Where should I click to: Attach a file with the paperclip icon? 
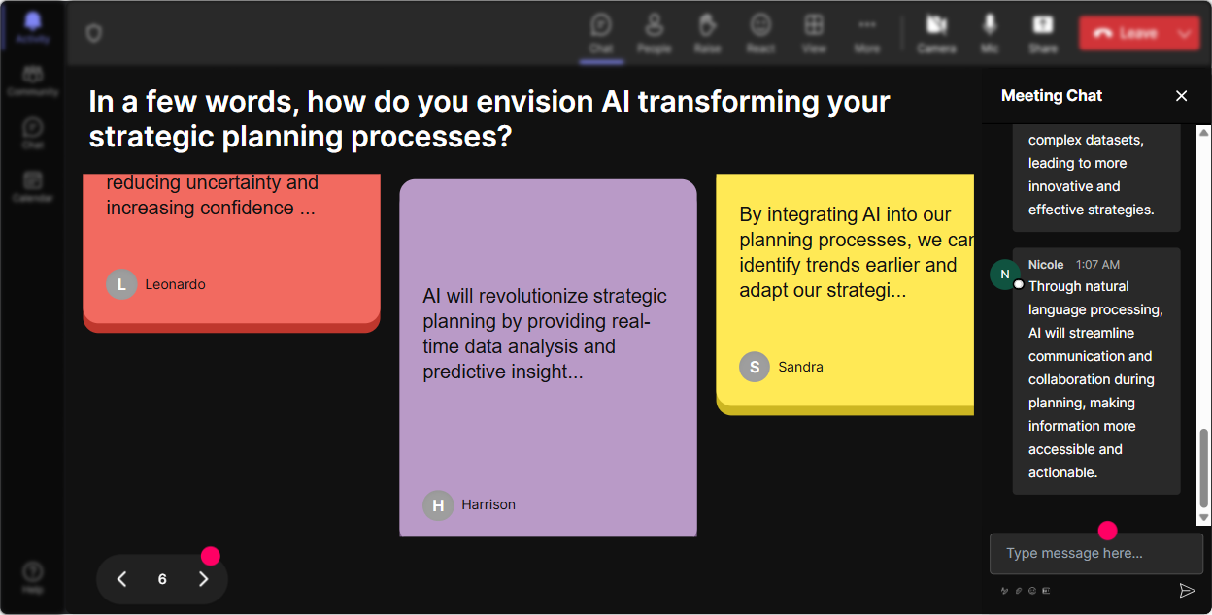click(x=1018, y=590)
